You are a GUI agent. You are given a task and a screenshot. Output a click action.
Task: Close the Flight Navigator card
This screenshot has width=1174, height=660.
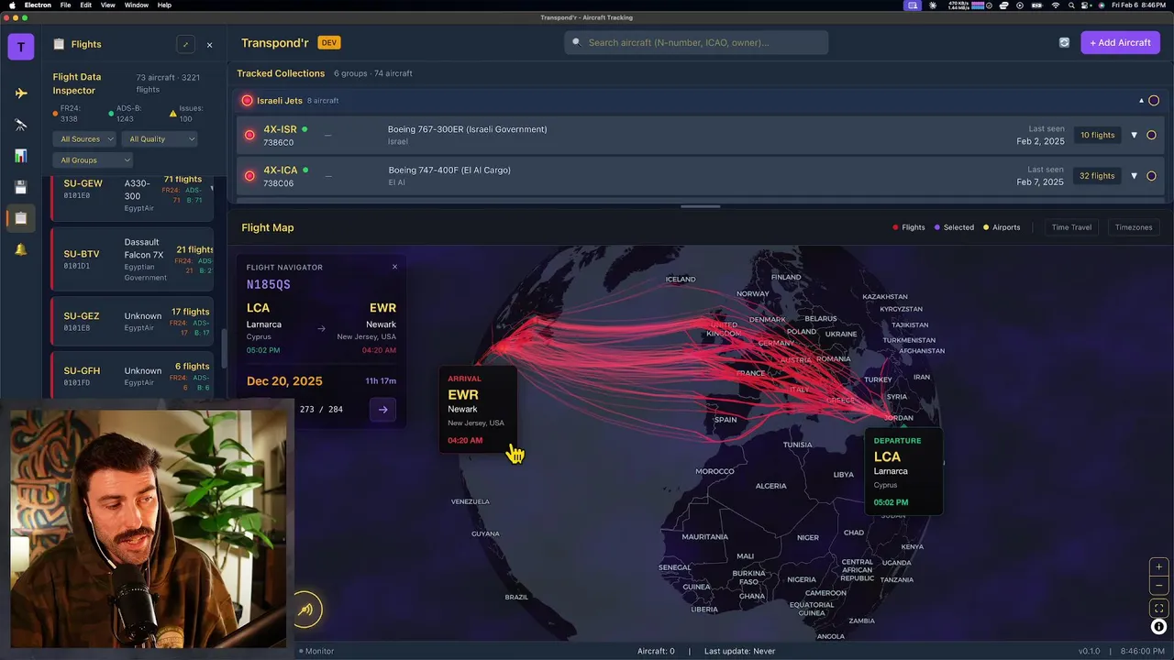[x=395, y=267]
